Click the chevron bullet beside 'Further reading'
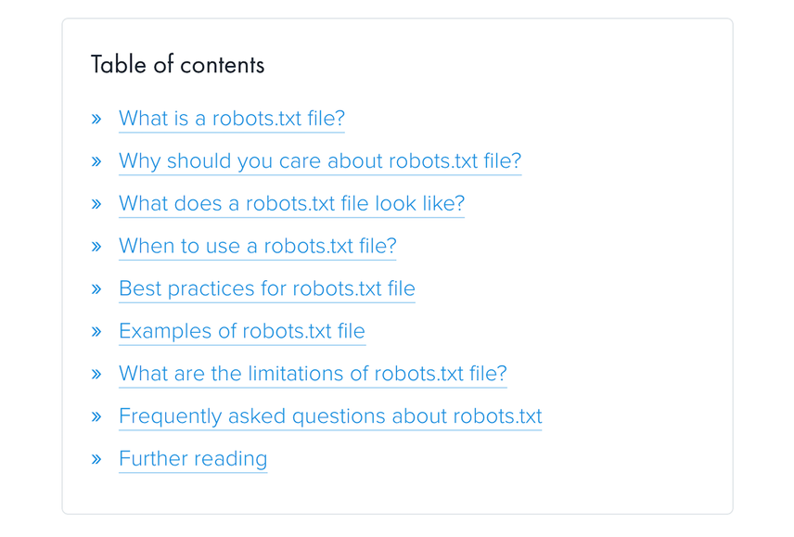The image size is (794, 537). pos(96,460)
